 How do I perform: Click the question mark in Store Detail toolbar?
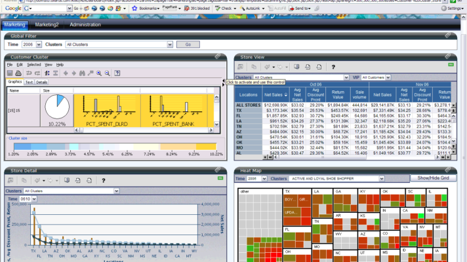tap(104, 181)
